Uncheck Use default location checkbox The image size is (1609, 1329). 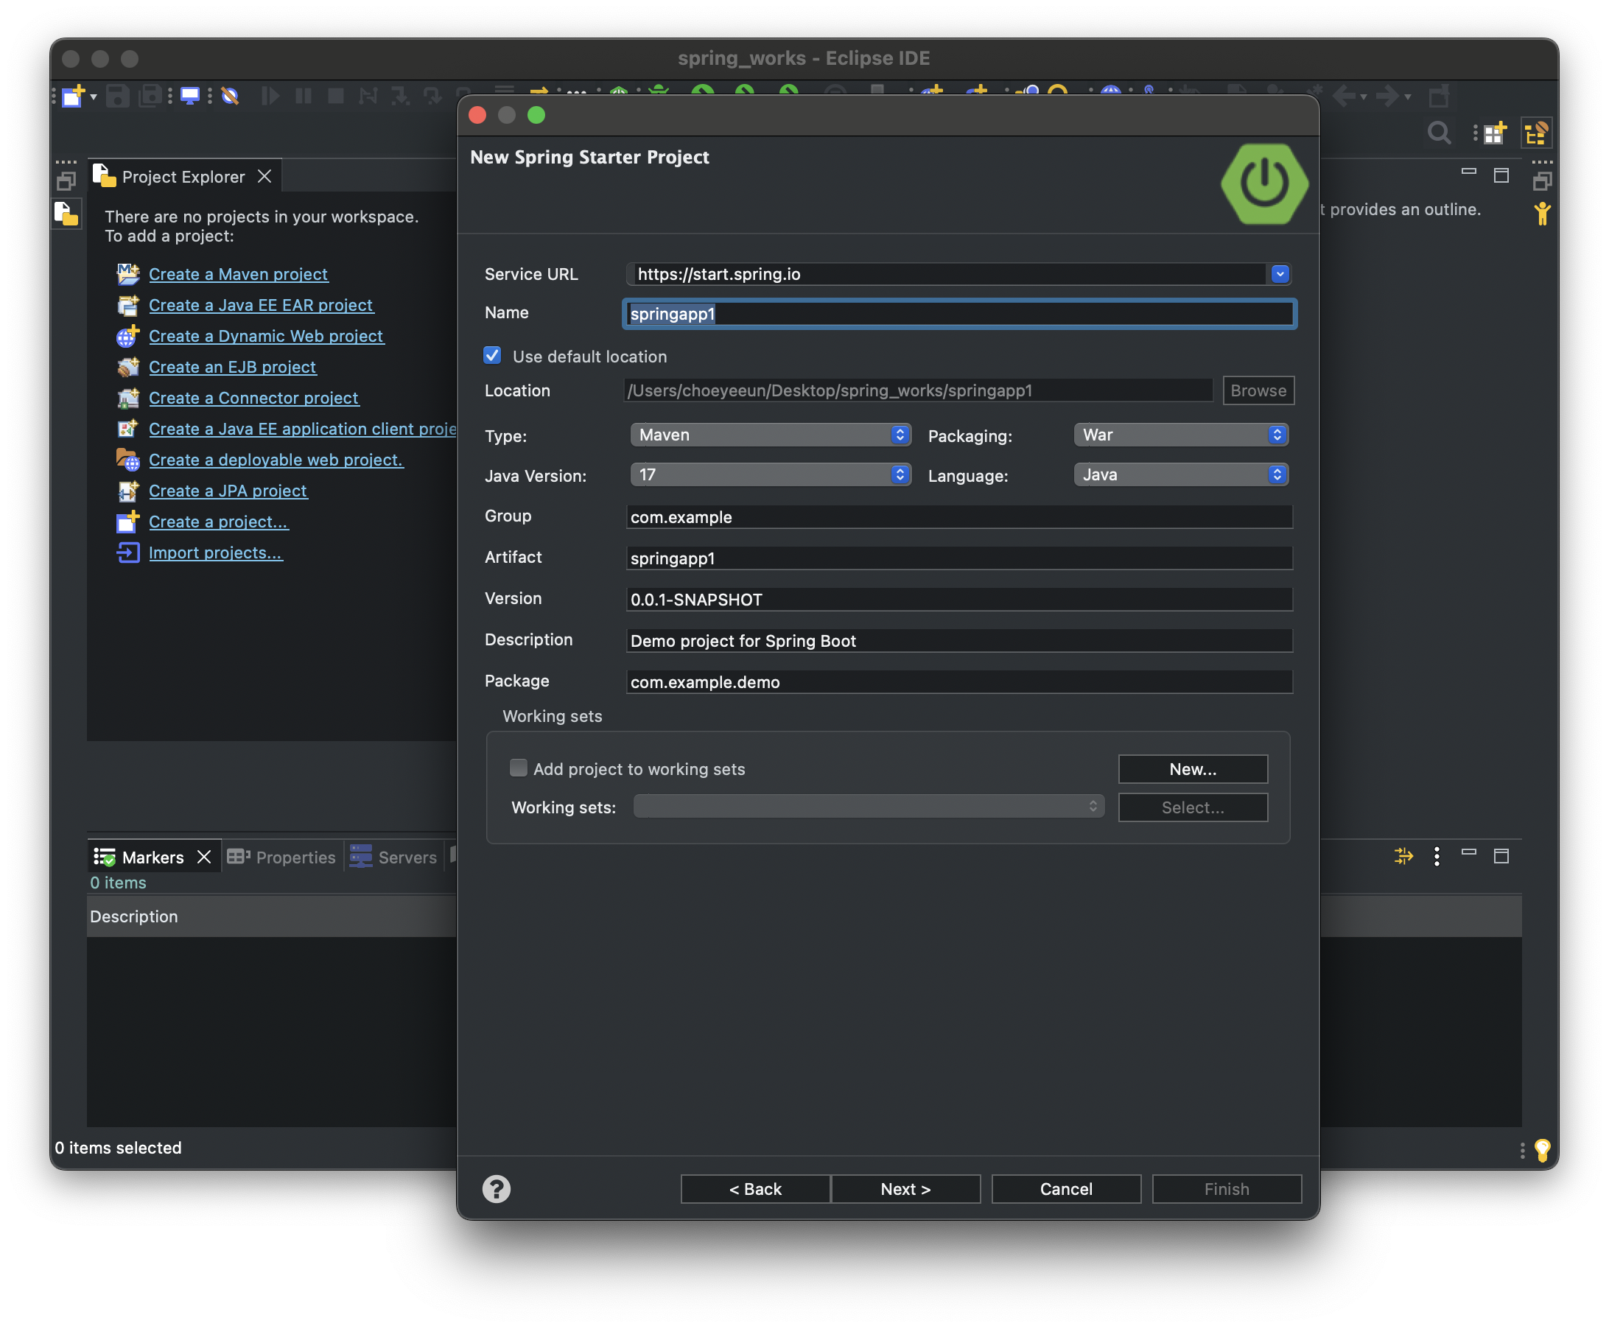[x=492, y=356]
